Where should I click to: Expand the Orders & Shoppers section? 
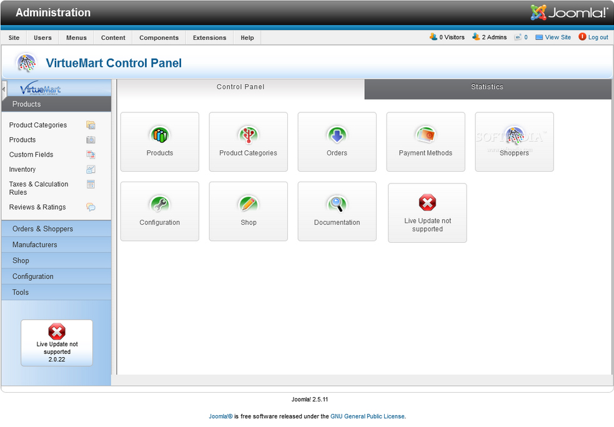click(56, 229)
